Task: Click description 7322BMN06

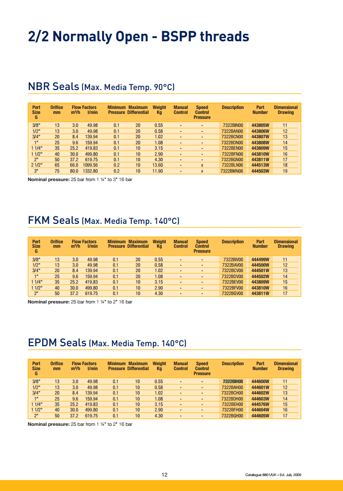Action: tap(232, 171)
